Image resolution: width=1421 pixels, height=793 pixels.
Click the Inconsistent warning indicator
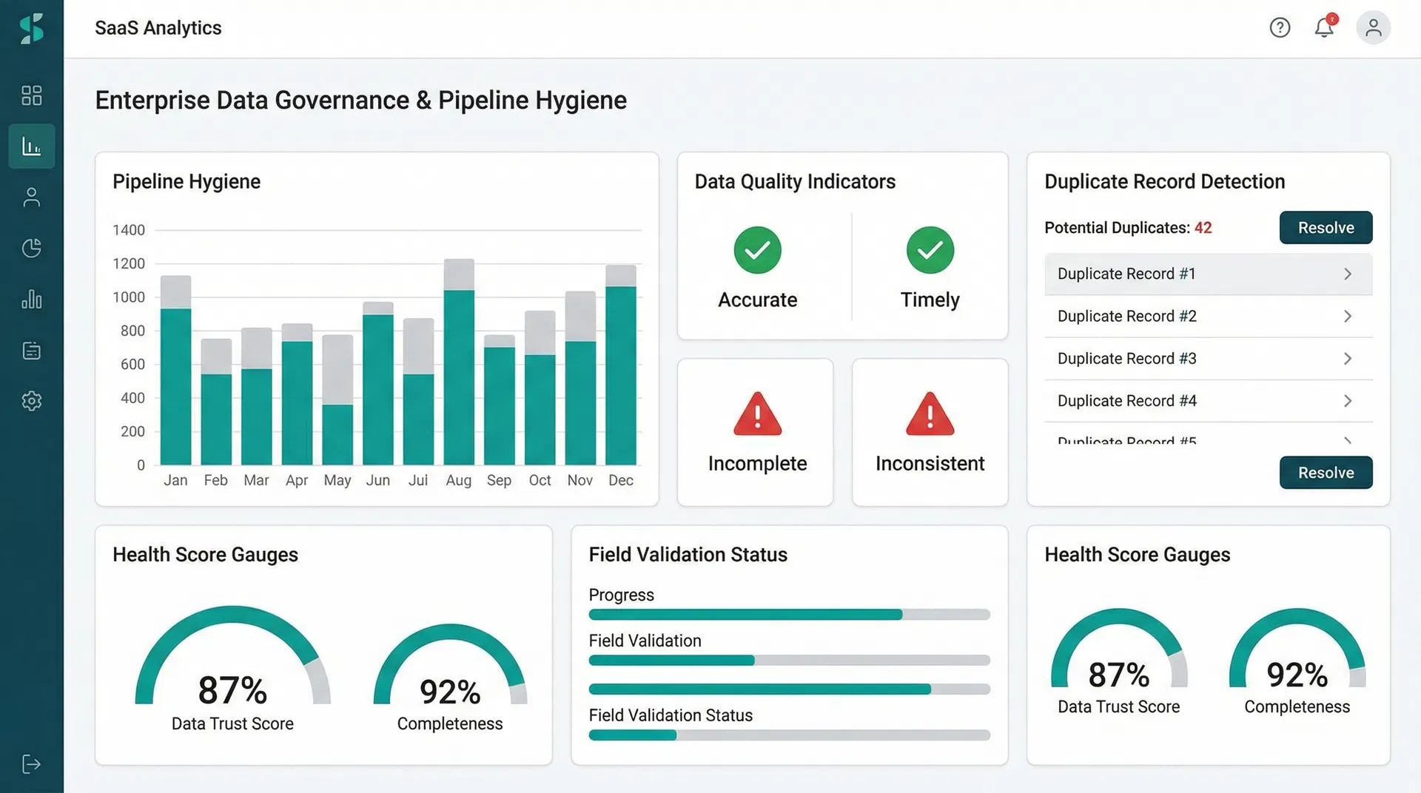[x=930, y=431]
